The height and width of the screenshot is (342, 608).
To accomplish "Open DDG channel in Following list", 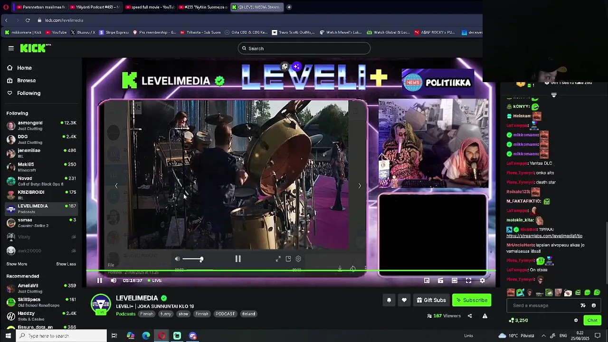I will coord(41,139).
